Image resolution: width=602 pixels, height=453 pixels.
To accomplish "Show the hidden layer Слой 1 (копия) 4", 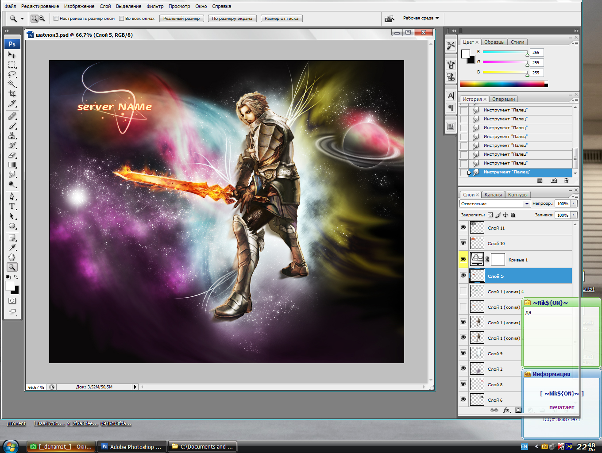I will (463, 292).
